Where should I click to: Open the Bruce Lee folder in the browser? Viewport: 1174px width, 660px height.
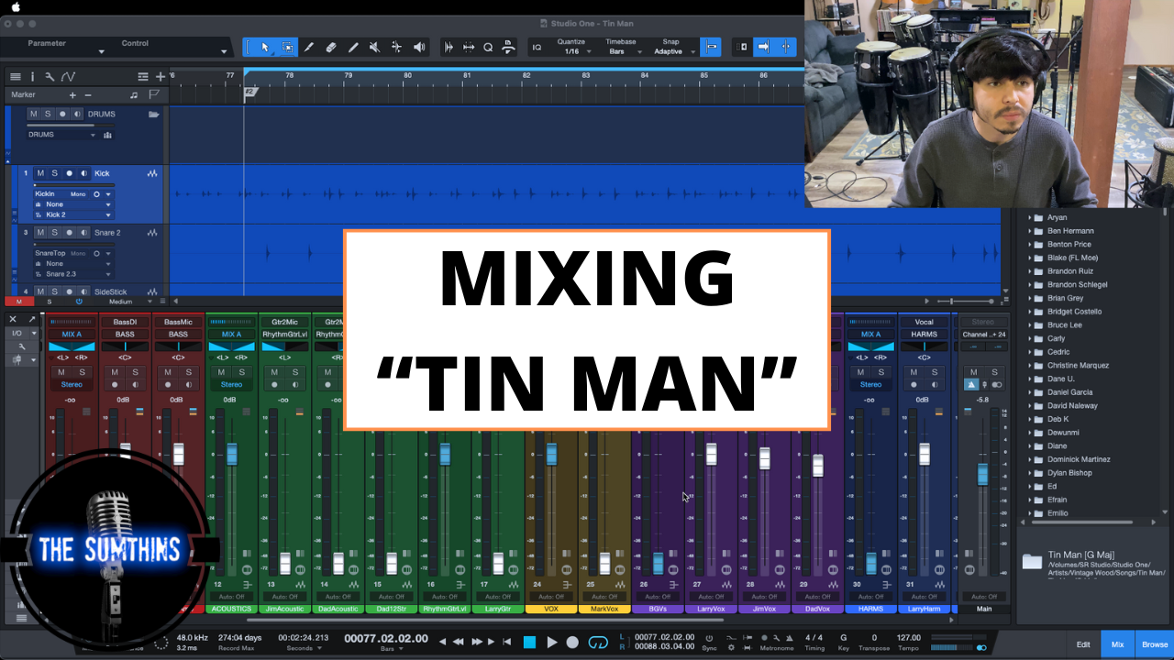(1064, 325)
